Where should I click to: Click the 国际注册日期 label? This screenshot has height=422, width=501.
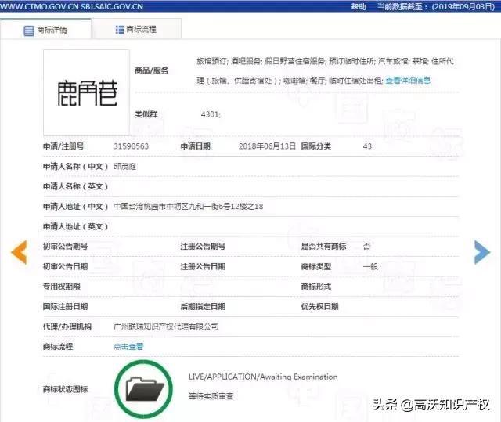65,306
